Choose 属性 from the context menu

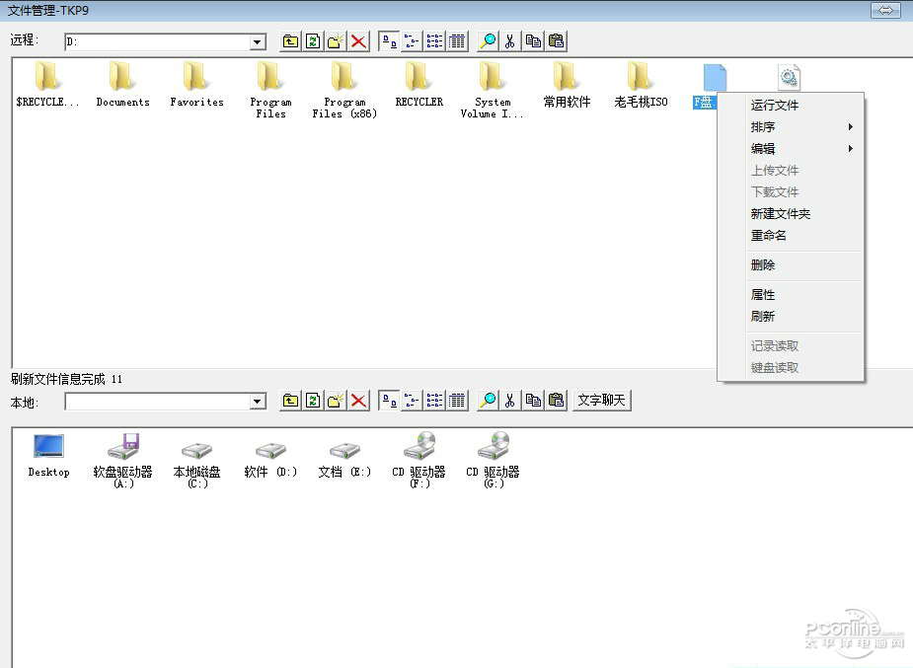click(x=763, y=295)
